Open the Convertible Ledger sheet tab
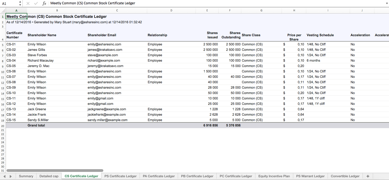 coord(345,176)
